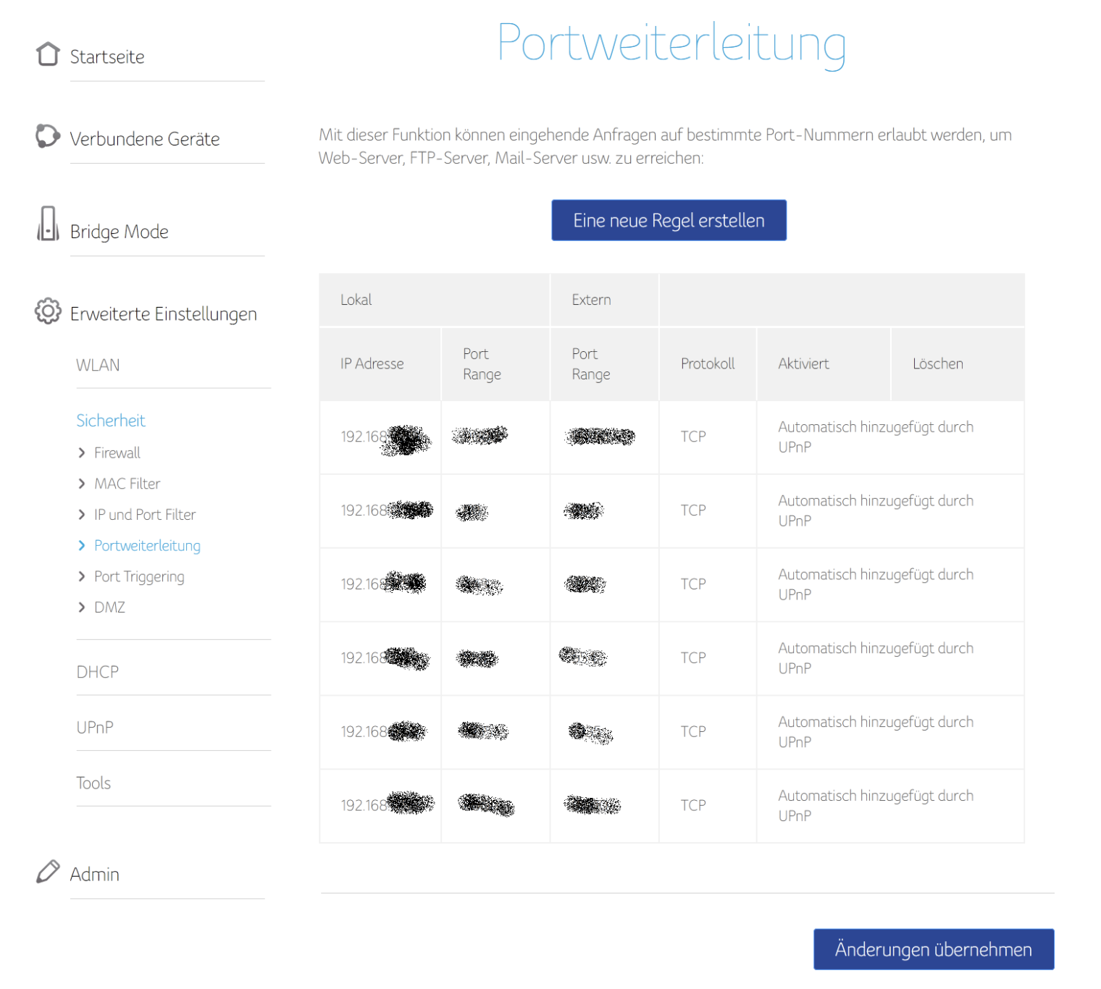Apply changes with Änderungen übernehmen
Viewport: 1101px width, 989px height.
(933, 949)
